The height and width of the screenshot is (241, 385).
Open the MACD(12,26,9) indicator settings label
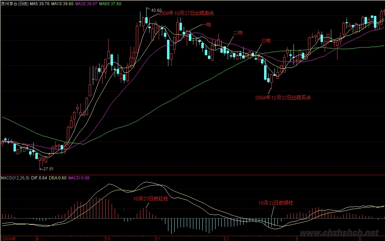point(15,178)
